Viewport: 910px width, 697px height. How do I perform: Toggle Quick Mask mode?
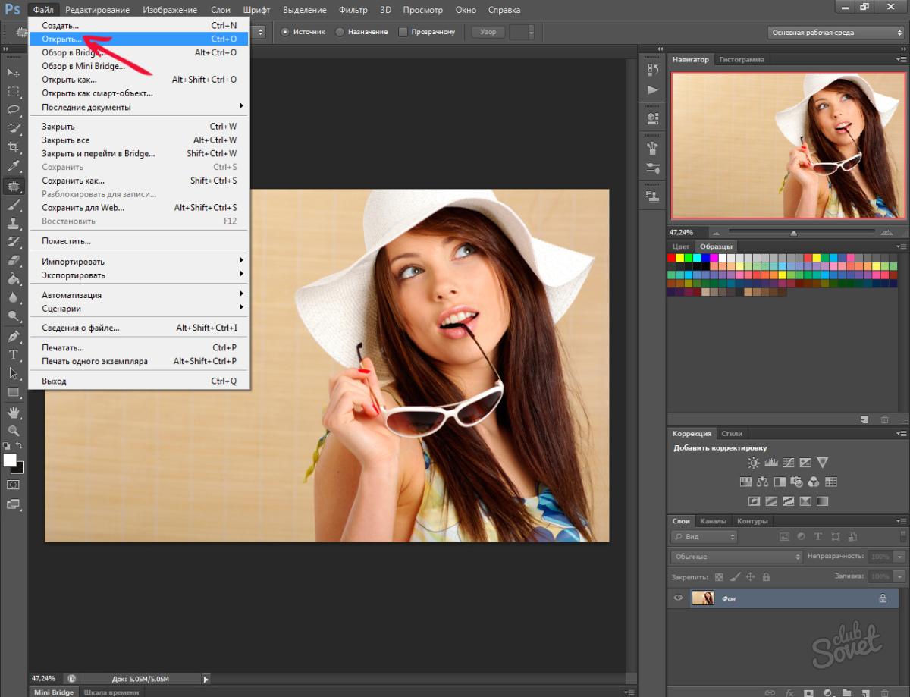pos(13,484)
